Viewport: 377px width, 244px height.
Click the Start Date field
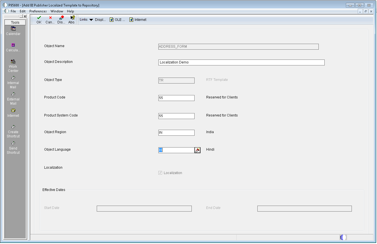pyautogui.click(x=144, y=208)
